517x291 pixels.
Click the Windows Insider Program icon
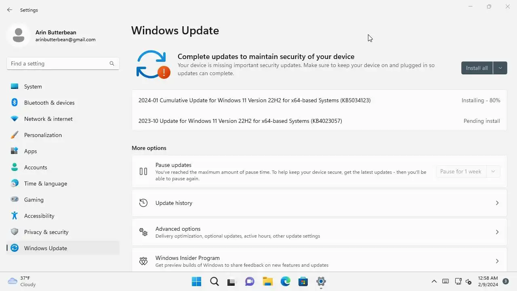click(x=143, y=261)
